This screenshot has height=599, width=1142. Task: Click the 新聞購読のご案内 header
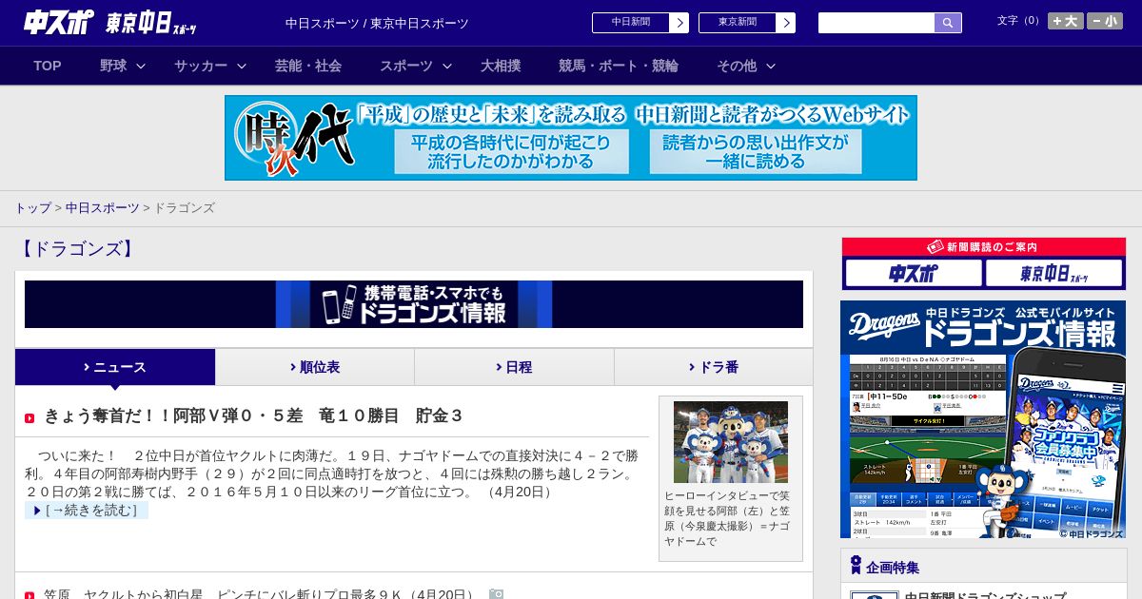983,247
